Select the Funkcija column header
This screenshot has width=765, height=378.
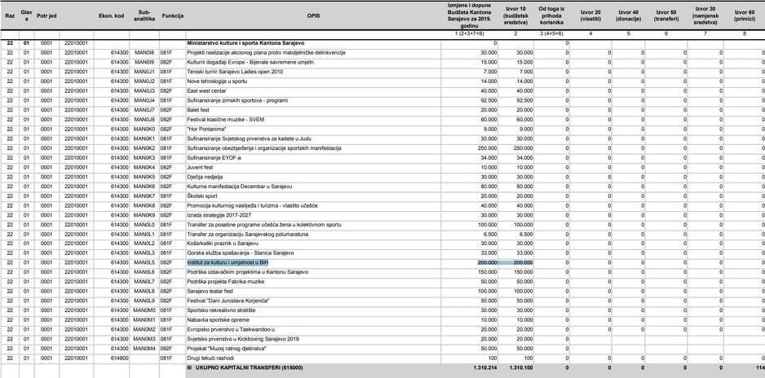click(x=172, y=16)
